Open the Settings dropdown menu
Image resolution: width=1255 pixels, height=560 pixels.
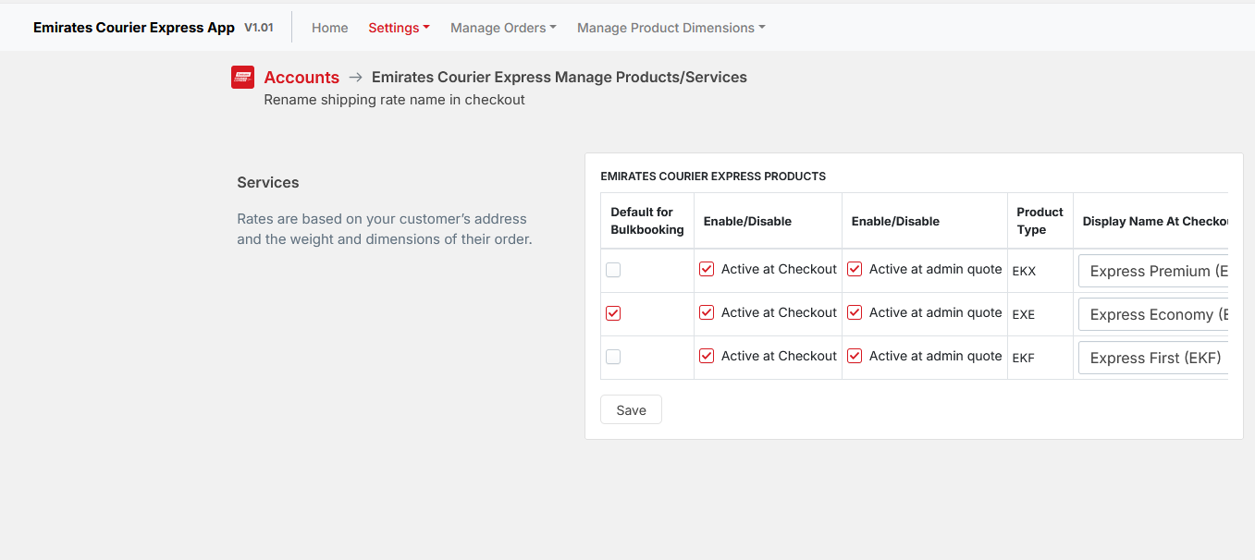tap(399, 28)
